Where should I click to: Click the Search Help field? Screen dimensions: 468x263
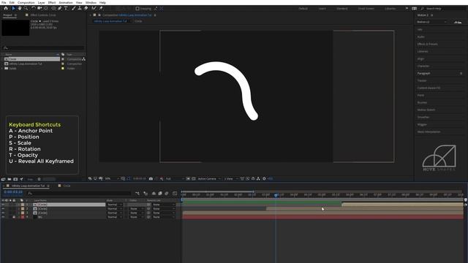(x=445, y=9)
